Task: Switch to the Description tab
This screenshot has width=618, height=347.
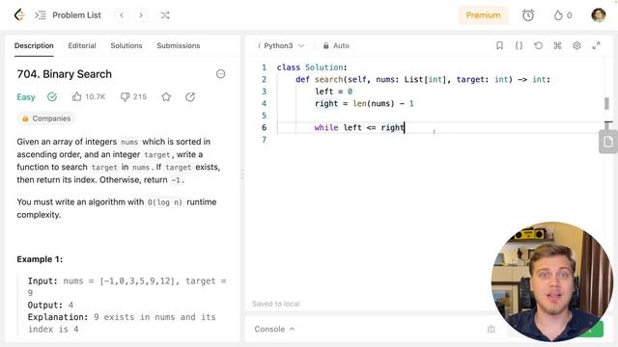Action: click(34, 45)
